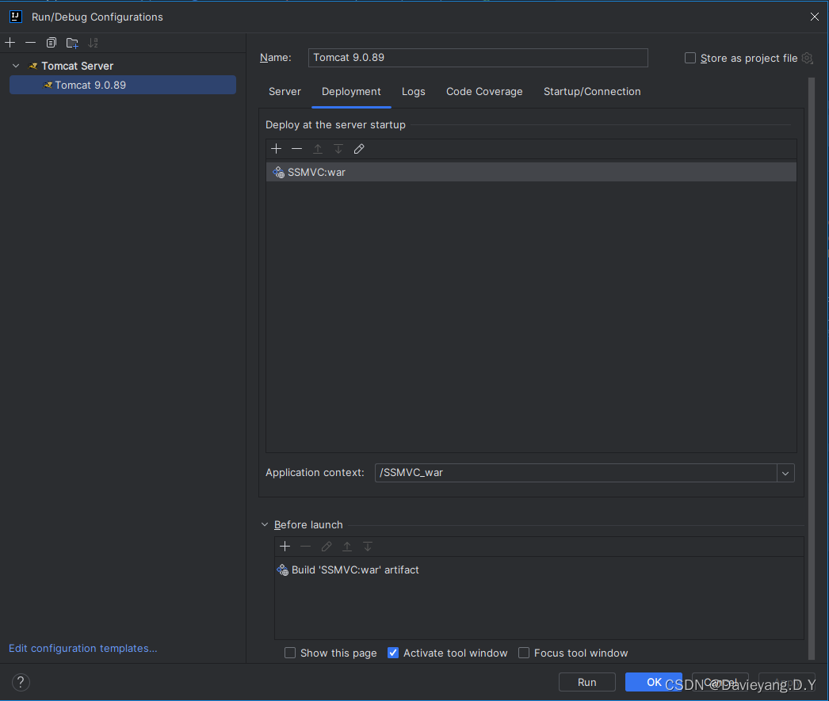
Task: Check Show this page option
Action: (290, 653)
